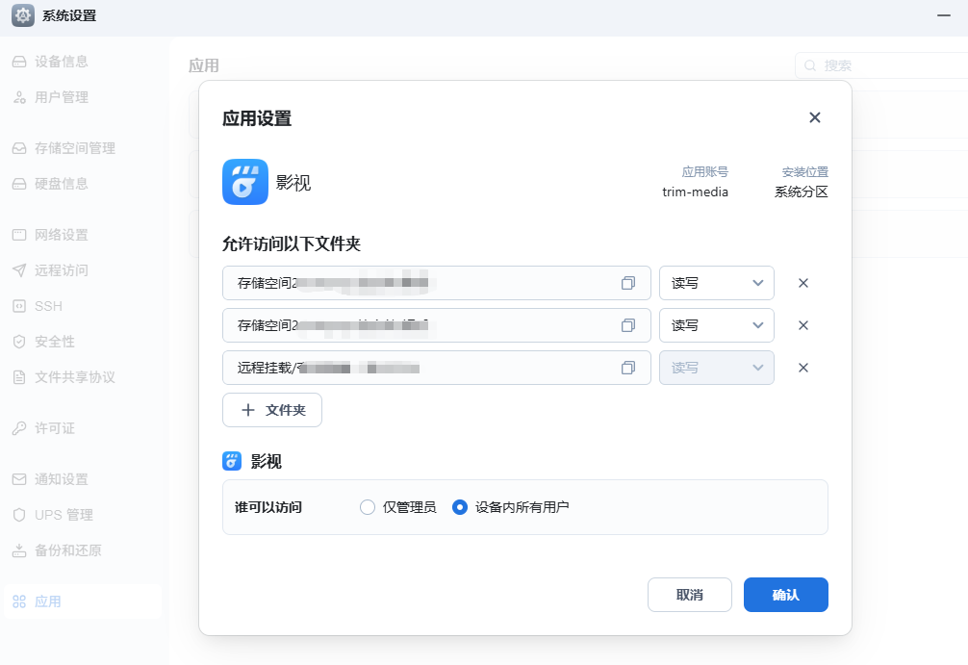This screenshot has width=968, height=665.
Task: Minimize the System Settings window
Action: click(944, 15)
